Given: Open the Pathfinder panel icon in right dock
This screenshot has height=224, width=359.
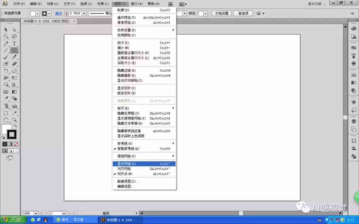Looking at the screenshot, I should (x=354, y=156).
